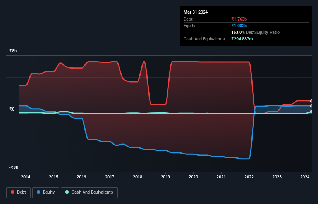Click the ₹0 y-axis label

[12, 109]
